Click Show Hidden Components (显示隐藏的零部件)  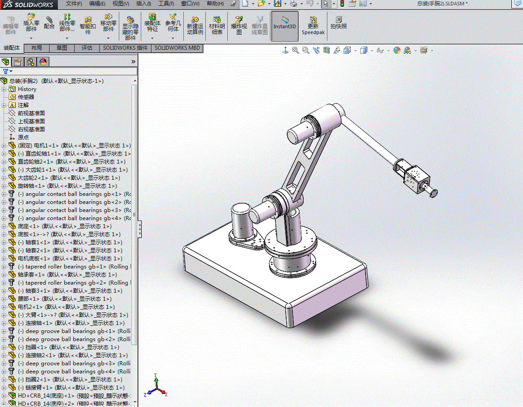pos(130,28)
